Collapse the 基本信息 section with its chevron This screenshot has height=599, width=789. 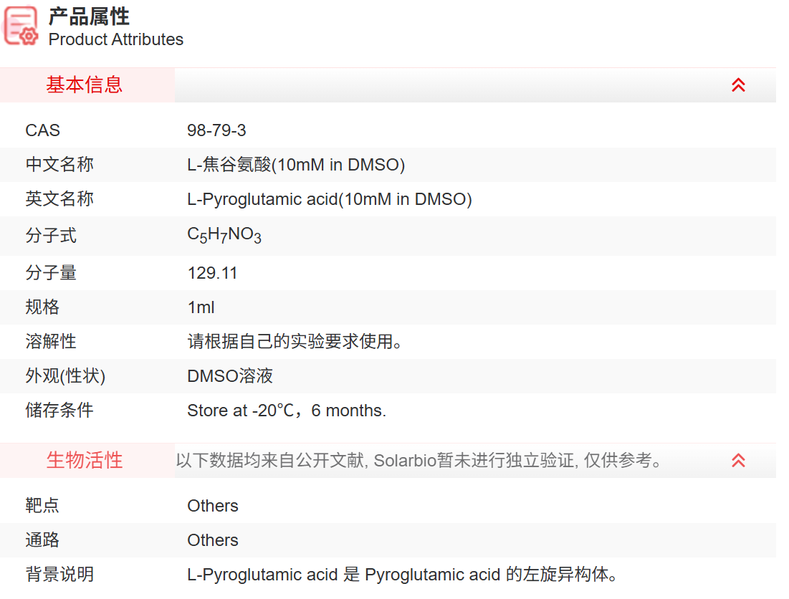point(738,85)
